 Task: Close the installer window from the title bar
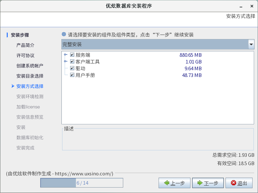click(x=251, y=6)
